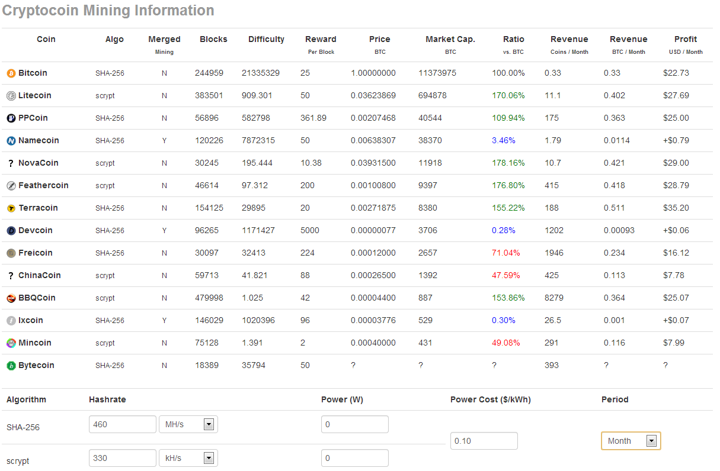
Task: Open the NovaCoin coin name link
Action: (x=39, y=163)
